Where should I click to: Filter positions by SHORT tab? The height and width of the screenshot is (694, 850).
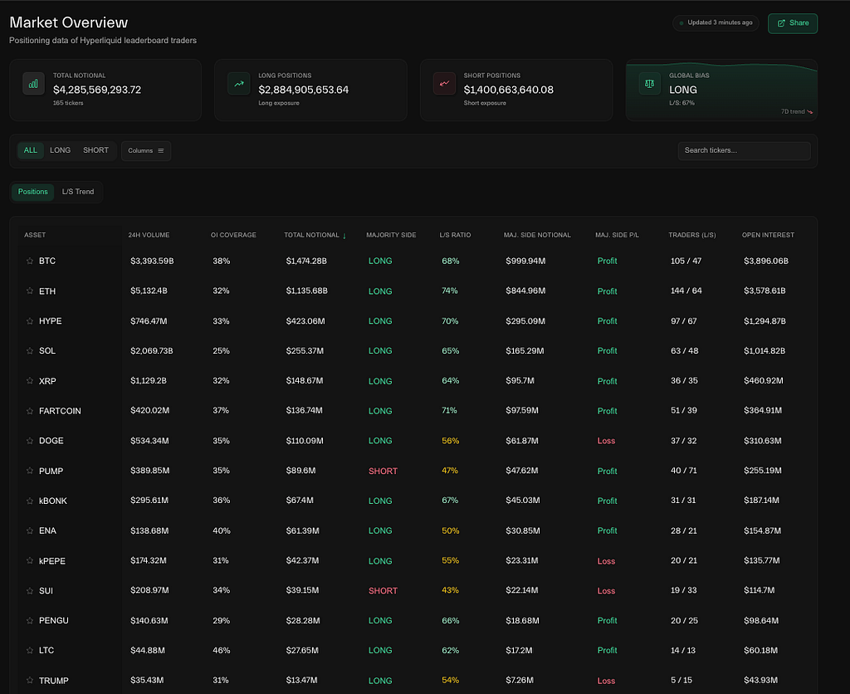pyautogui.click(x=95, y=150)
